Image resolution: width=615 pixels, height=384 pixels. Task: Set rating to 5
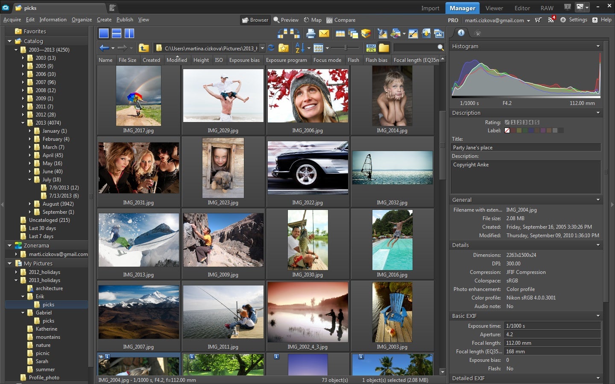click(537, 122)
